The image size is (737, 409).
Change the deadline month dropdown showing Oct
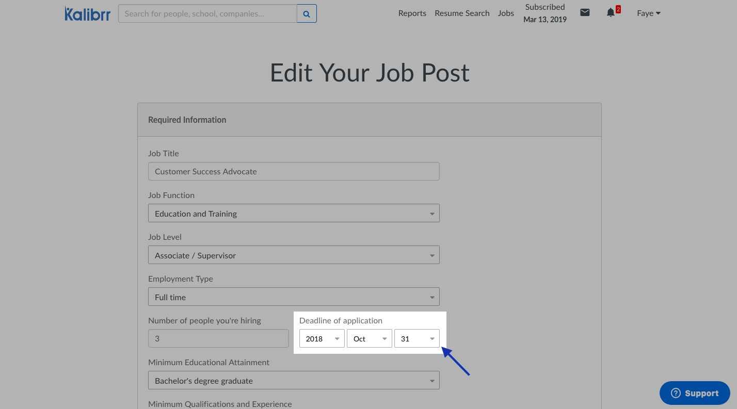(x=370, y=339)
